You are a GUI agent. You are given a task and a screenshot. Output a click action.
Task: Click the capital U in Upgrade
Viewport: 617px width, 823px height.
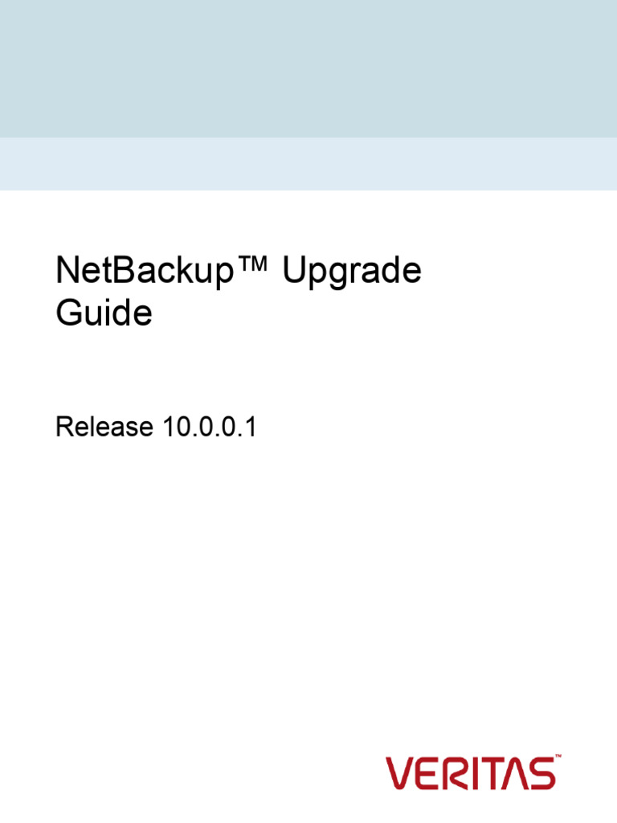pos(294,272)
